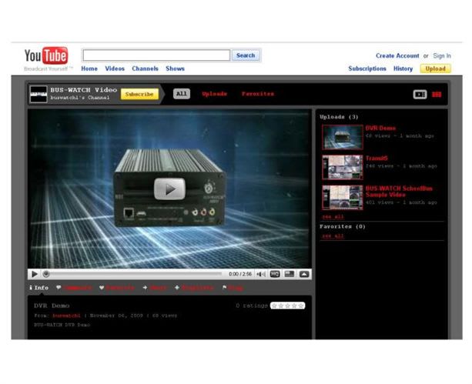
Task: Expand the pop-up menu arrow in player
Action: point(304,274)
